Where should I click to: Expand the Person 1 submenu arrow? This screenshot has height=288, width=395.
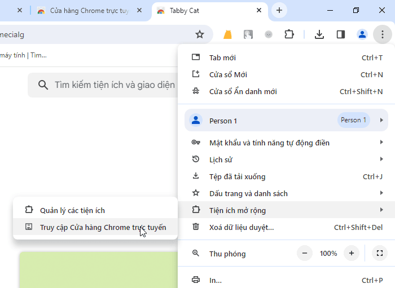pyautogui.click(x=381, y=120)
